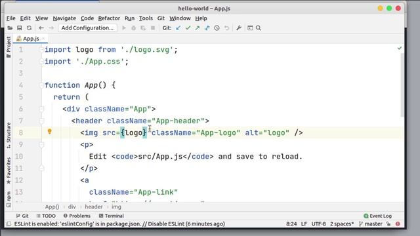Click the Reload from disk icon
Viewport: 420px width, 236px height.
(29, 28)
